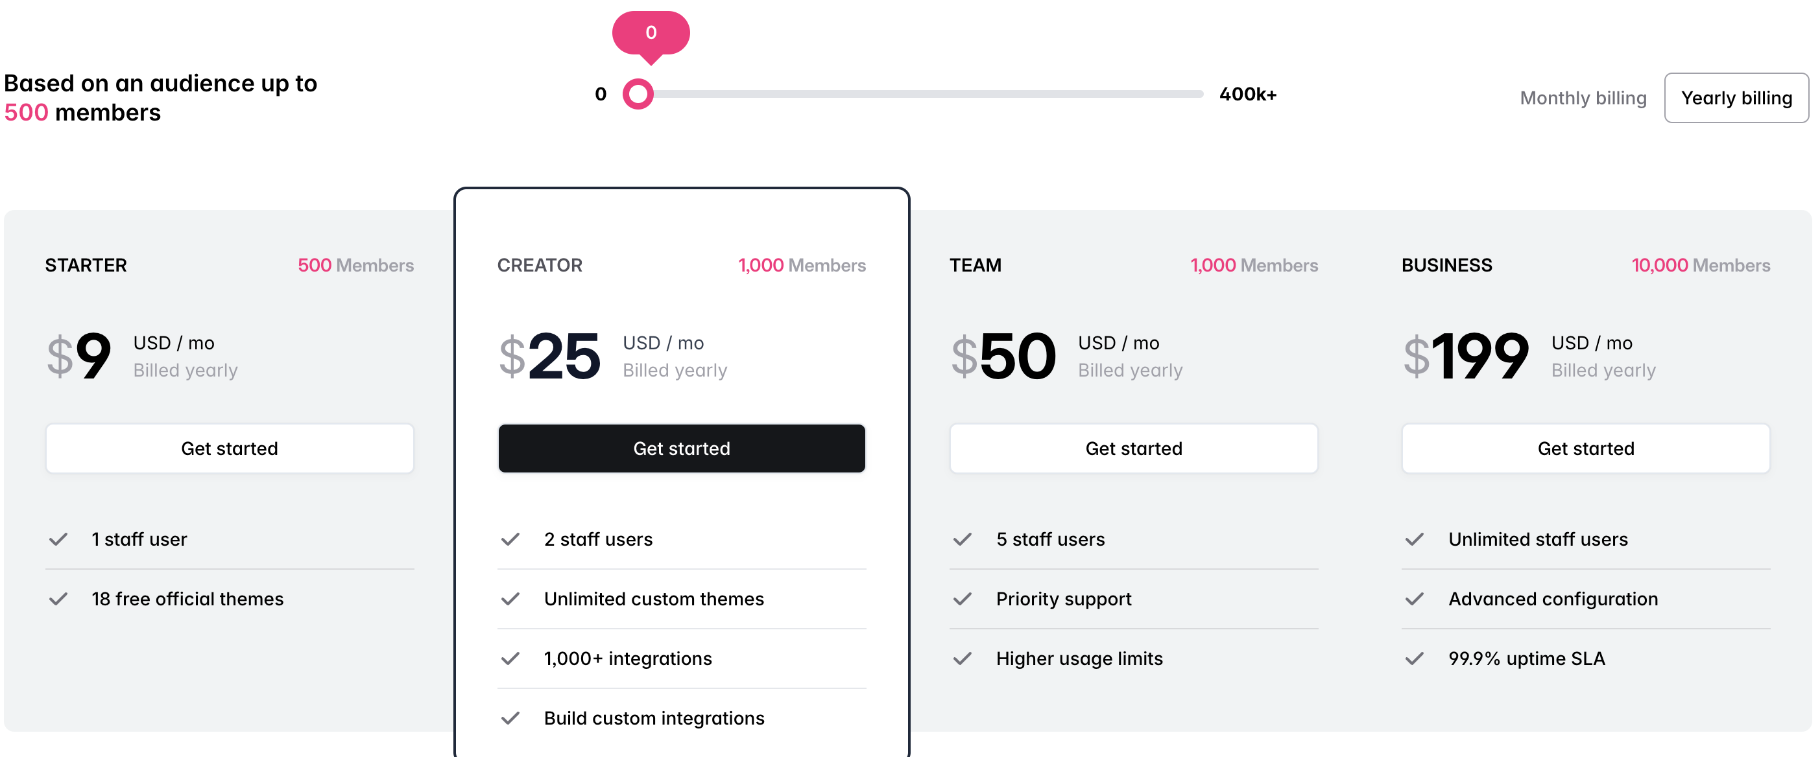Click the audience slider handle
This screenshot has height=757, width=1820.
(638, 94)
